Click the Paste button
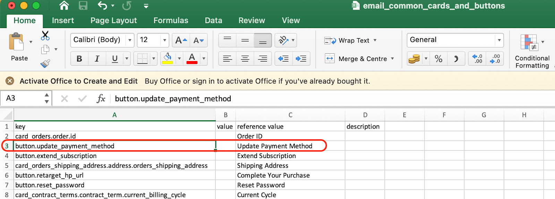The width and height of the screenshot is (555, 199). tap(19, 47)
